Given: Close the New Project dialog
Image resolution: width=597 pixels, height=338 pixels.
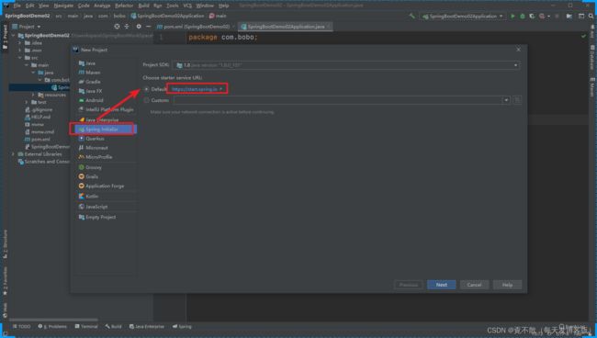Looking at the screenshot, I should (518, 50).
